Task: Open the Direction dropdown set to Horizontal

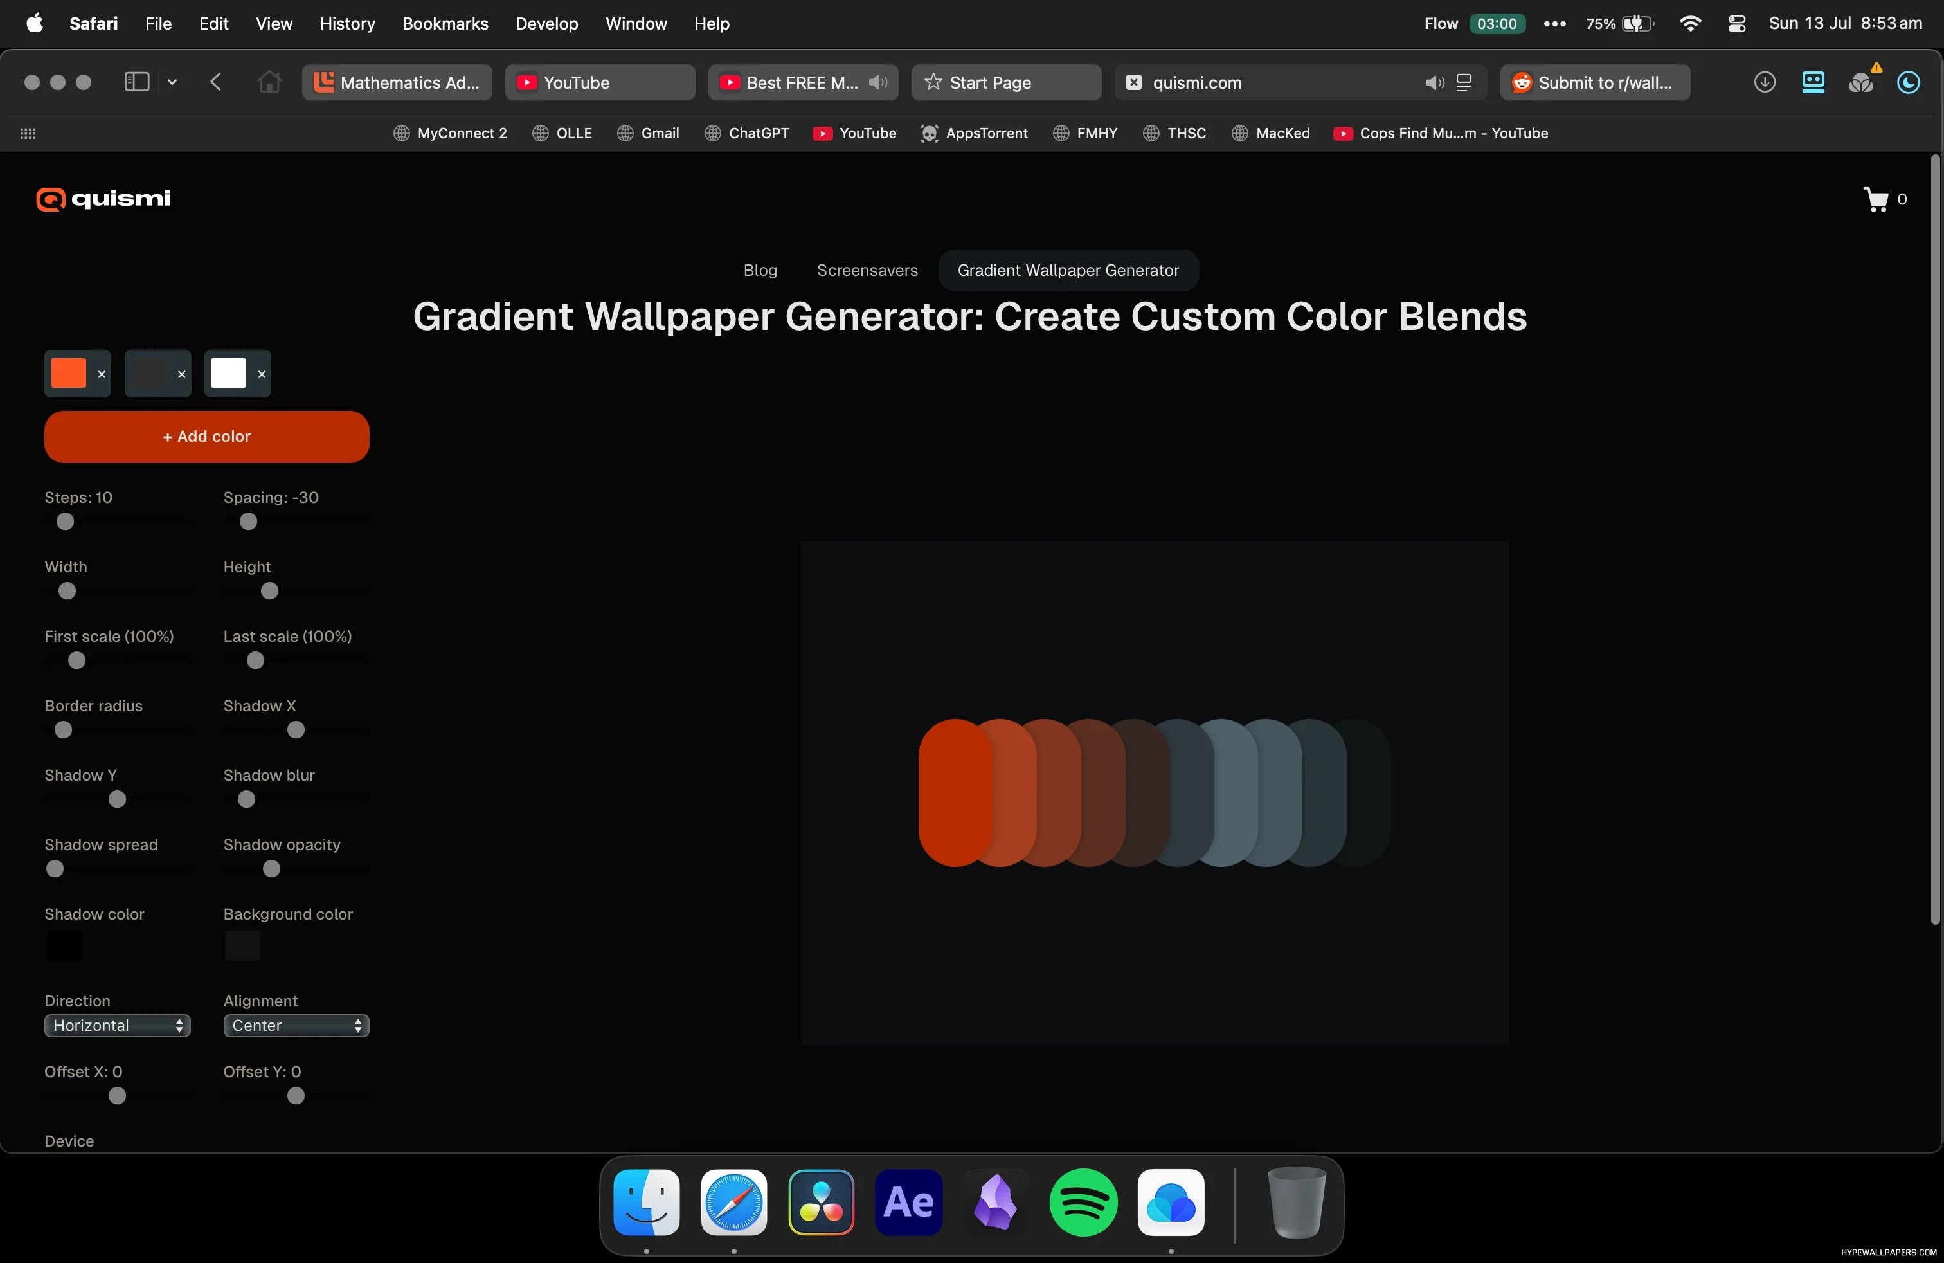Action: coord(117,1025)
